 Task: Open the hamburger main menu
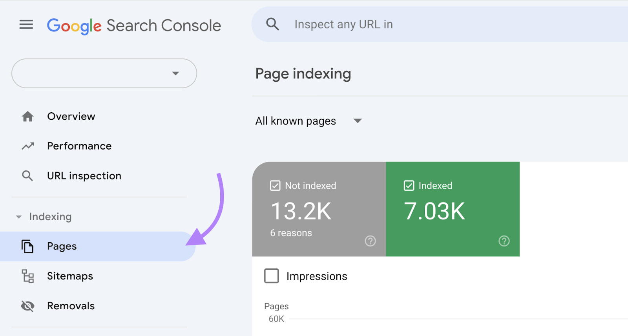click(x=26, y=25)
